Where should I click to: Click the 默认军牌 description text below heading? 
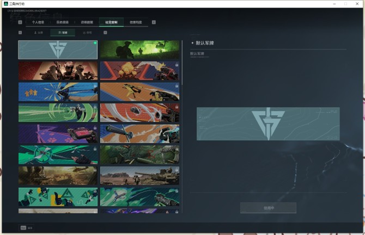pos(197,54)
